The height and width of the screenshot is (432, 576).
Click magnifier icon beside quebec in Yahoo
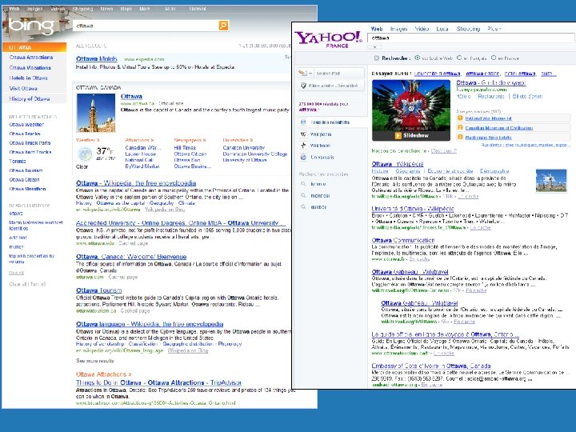click(303, 207)
